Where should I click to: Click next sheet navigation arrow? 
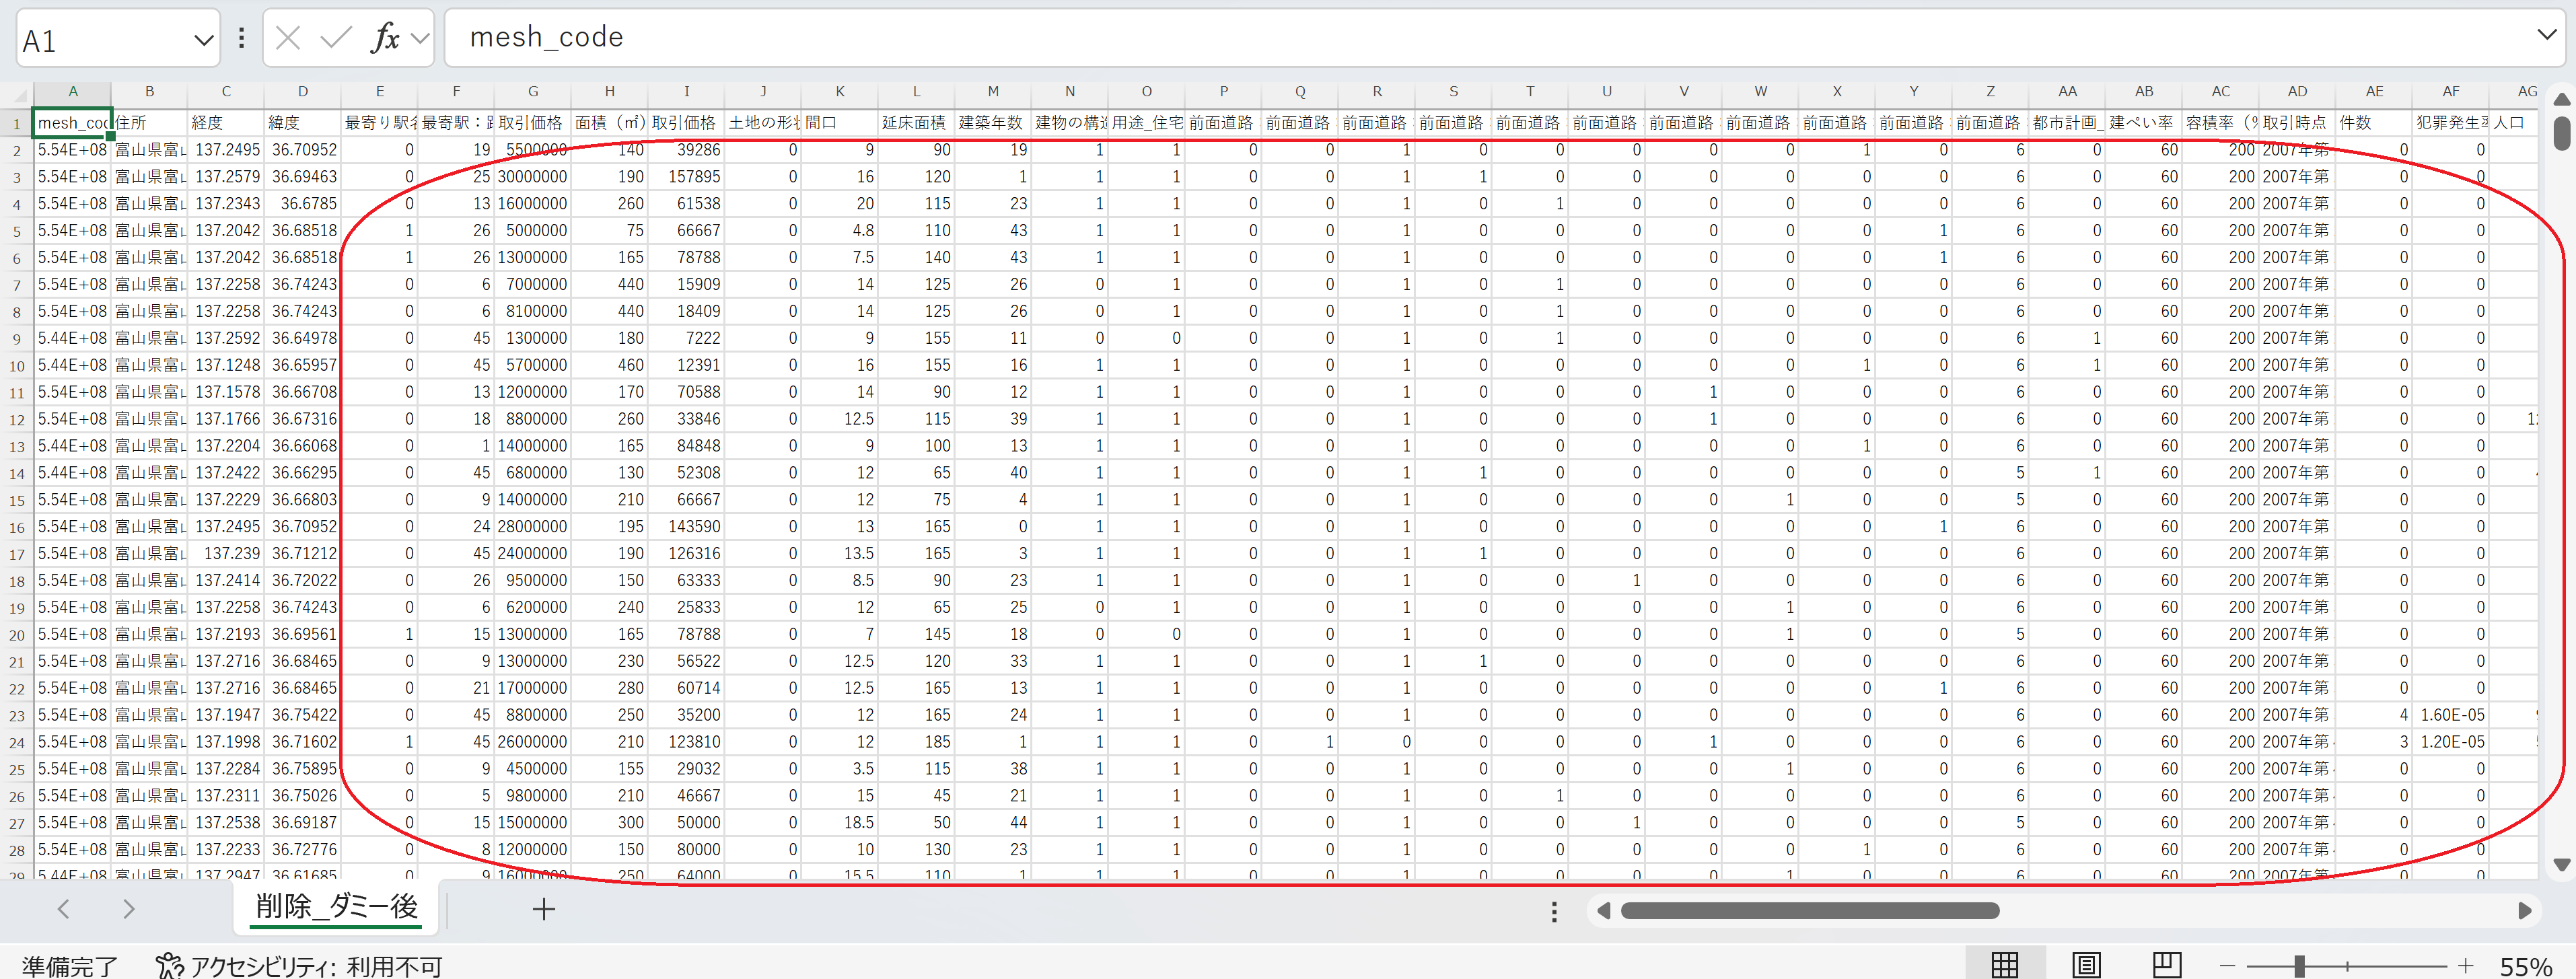click(128, 909)
